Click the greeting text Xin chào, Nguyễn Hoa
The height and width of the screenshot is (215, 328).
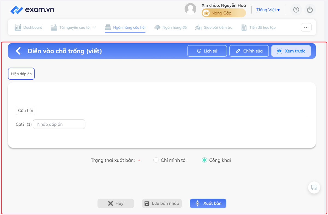[x=224, y=5]
